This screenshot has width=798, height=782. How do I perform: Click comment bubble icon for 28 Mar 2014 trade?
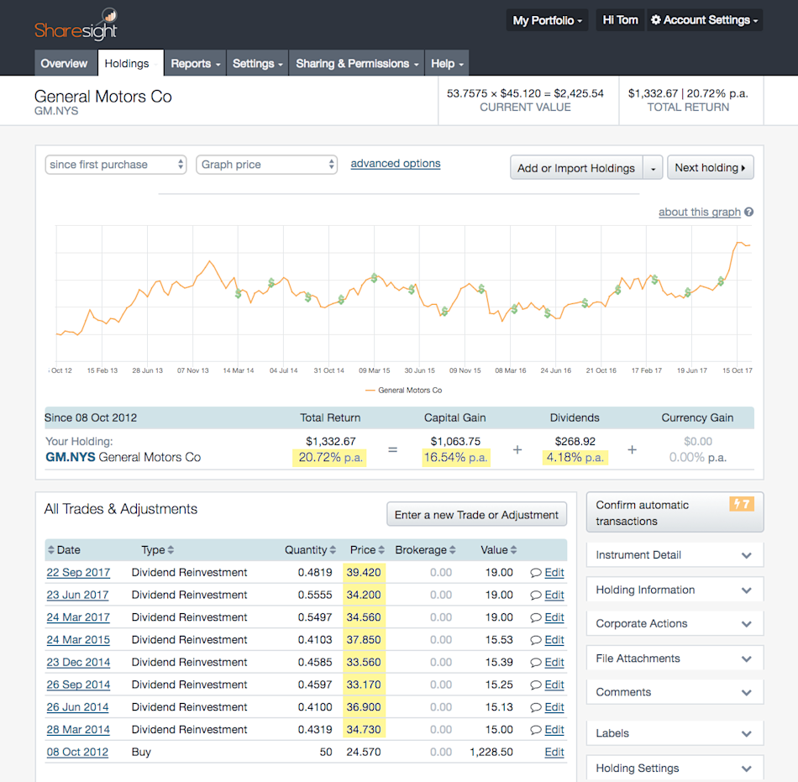[535, 730]
